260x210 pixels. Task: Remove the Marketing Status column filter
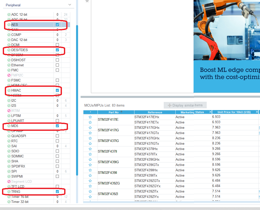210,112
